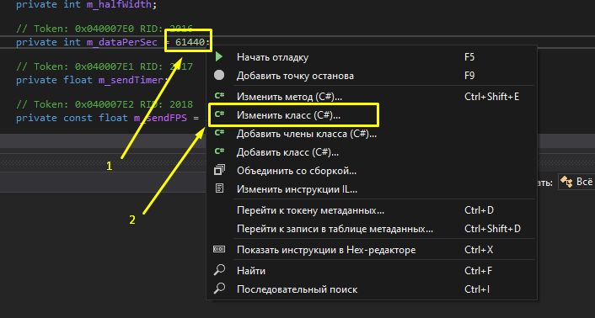Click the magnifier icon beside Последовательный поиск
Screen dimensions: 595x318
click(x=219, y=289)
